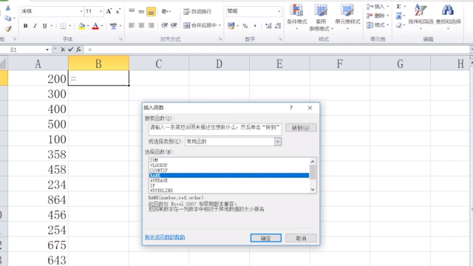Apply percent style

tap(245, 26)
